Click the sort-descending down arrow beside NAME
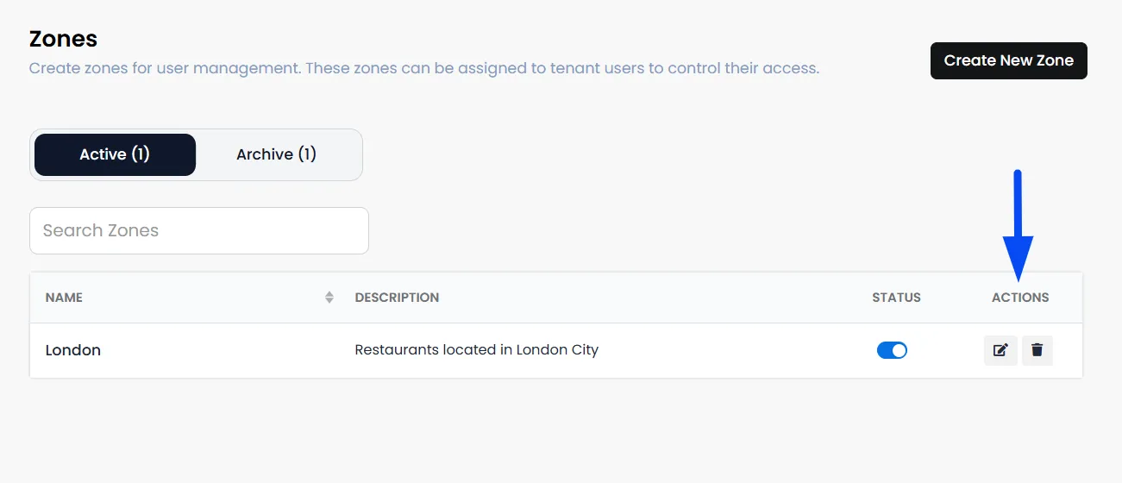Viewport: 1122px width, 483px height. (329, 301)
